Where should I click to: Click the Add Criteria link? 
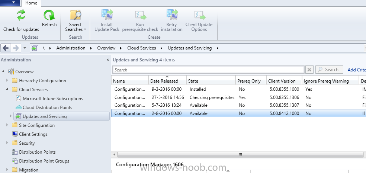[x=356, y=70]
